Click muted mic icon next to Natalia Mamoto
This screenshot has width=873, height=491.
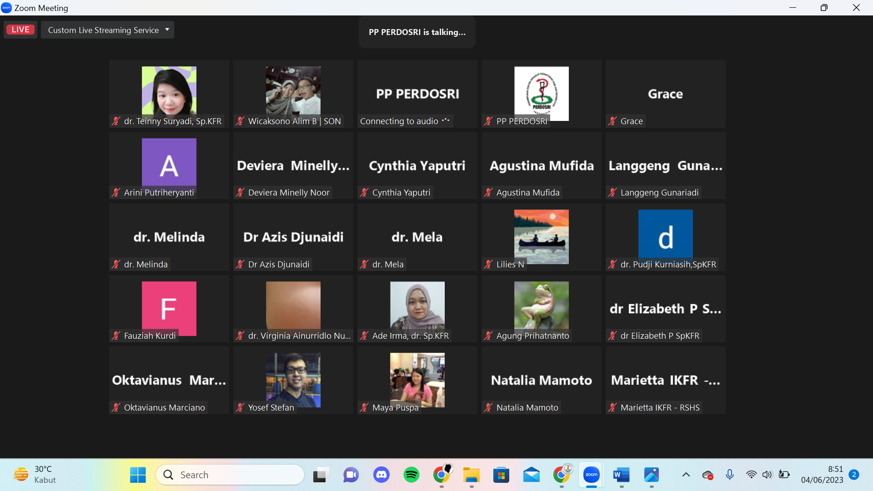point(488,407)
